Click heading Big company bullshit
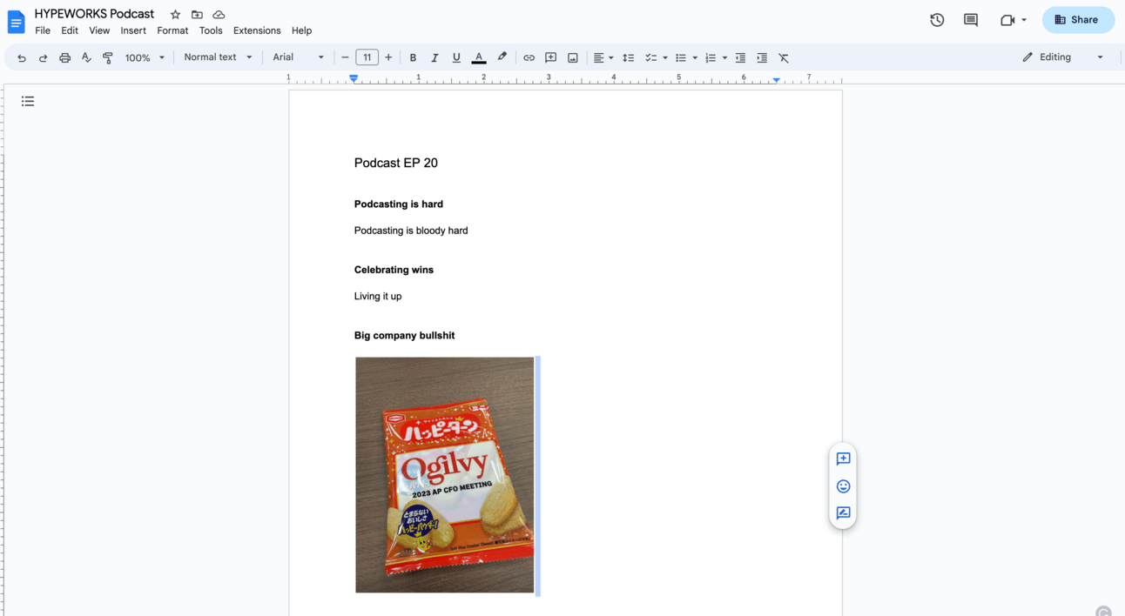1125x616 pixels. pos(404,336)
